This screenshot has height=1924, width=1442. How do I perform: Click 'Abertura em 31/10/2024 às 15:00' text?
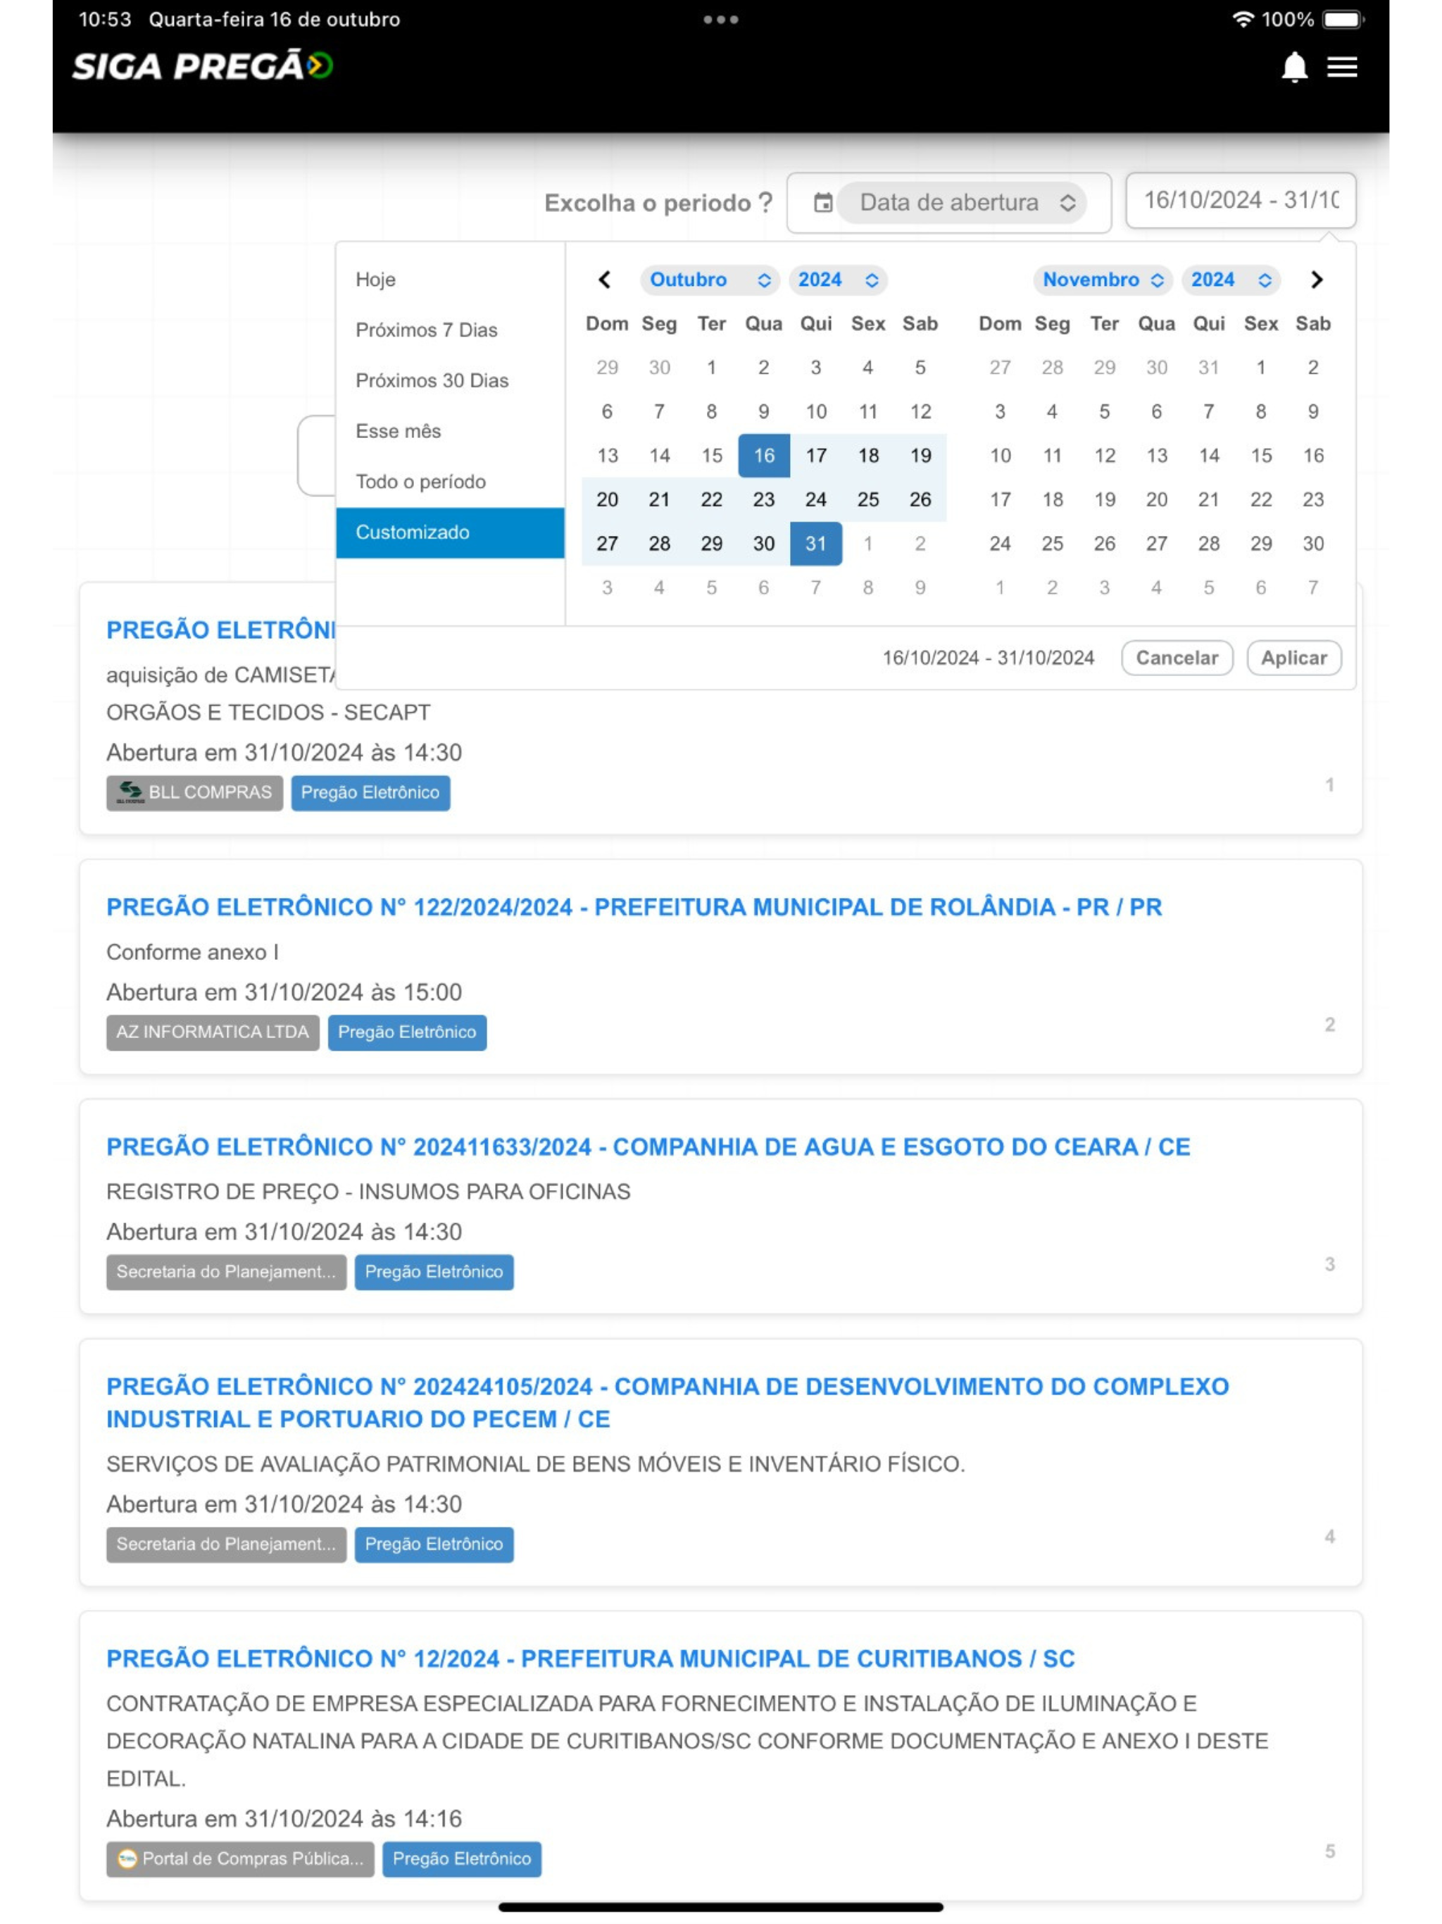(284, 992)
